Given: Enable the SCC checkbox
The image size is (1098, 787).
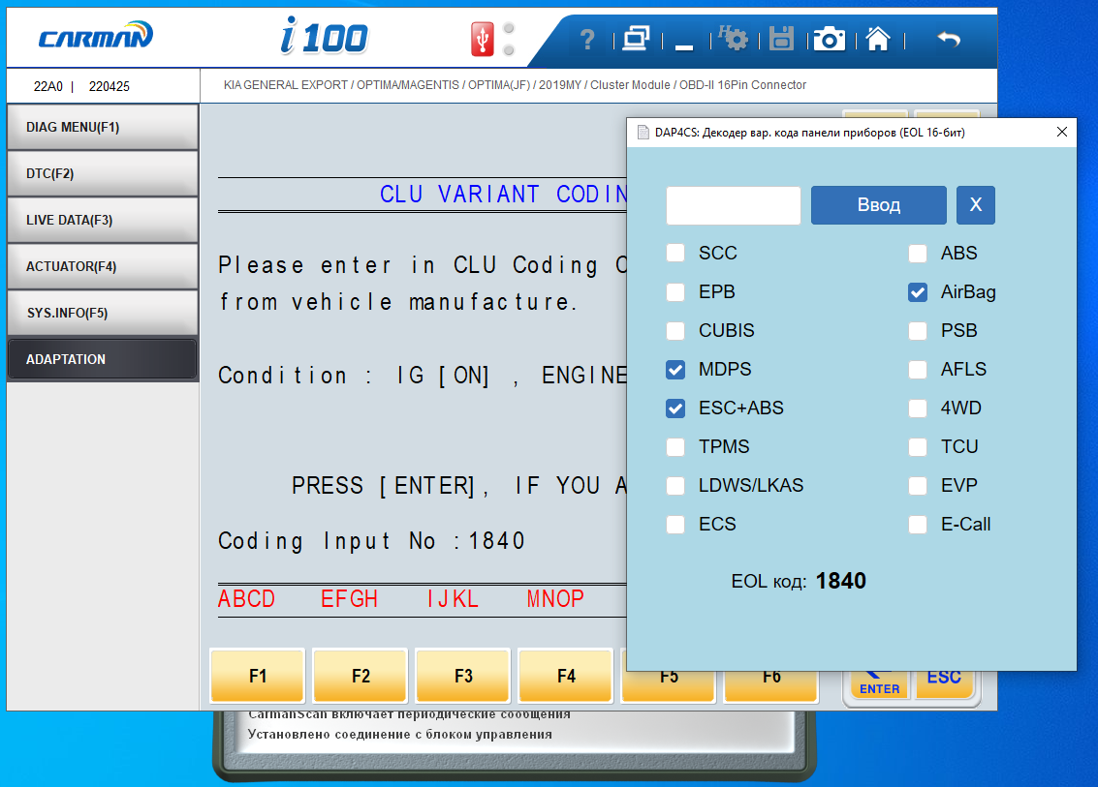Looking at the screenshot, I should coord(675,254).
